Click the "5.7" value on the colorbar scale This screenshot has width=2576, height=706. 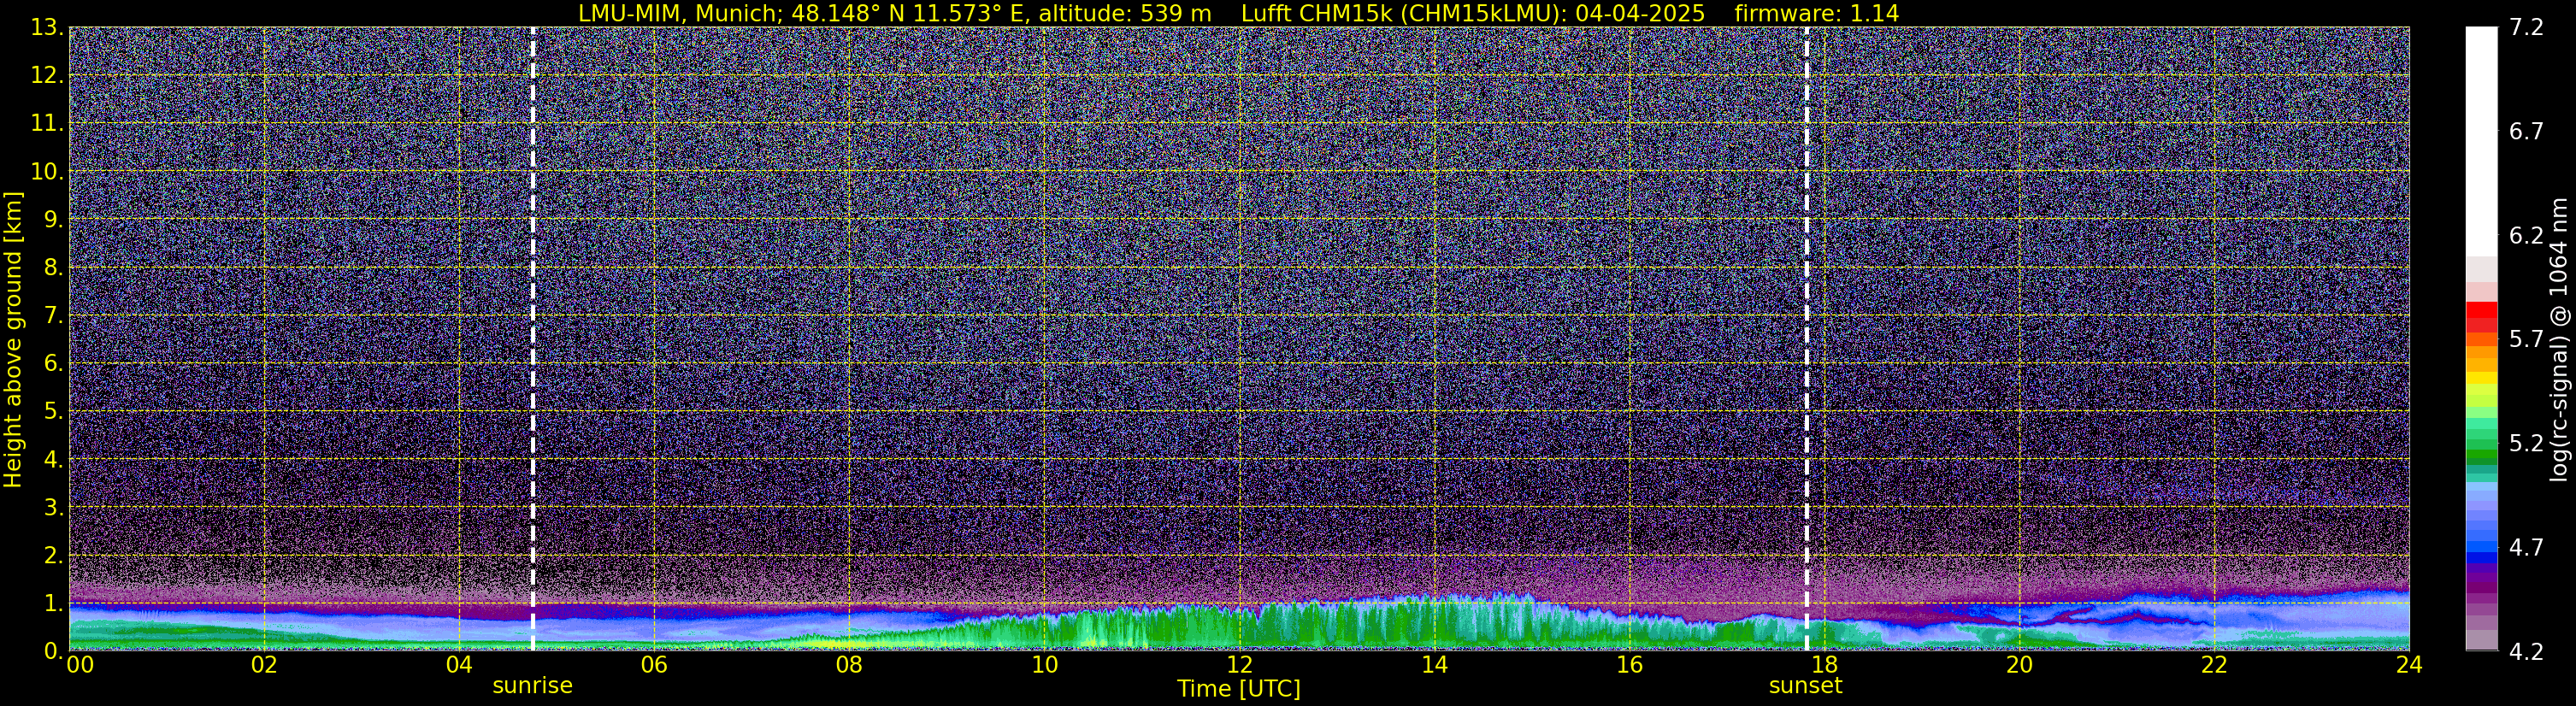tap(2527, 339)
